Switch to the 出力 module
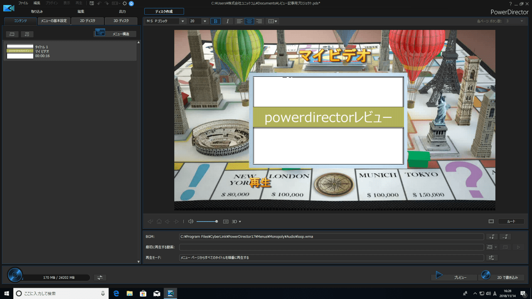This screenshot has width=532, height=299. (x=122, y=12)
